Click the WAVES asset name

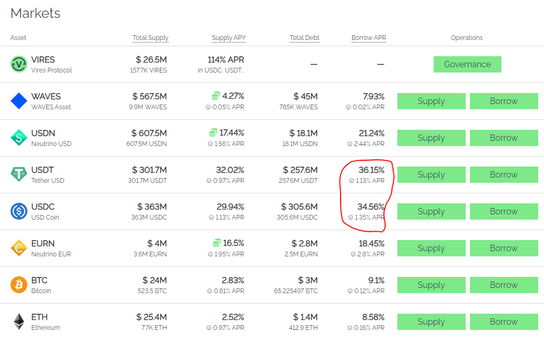pyautogui.click(x=46, y=97)
